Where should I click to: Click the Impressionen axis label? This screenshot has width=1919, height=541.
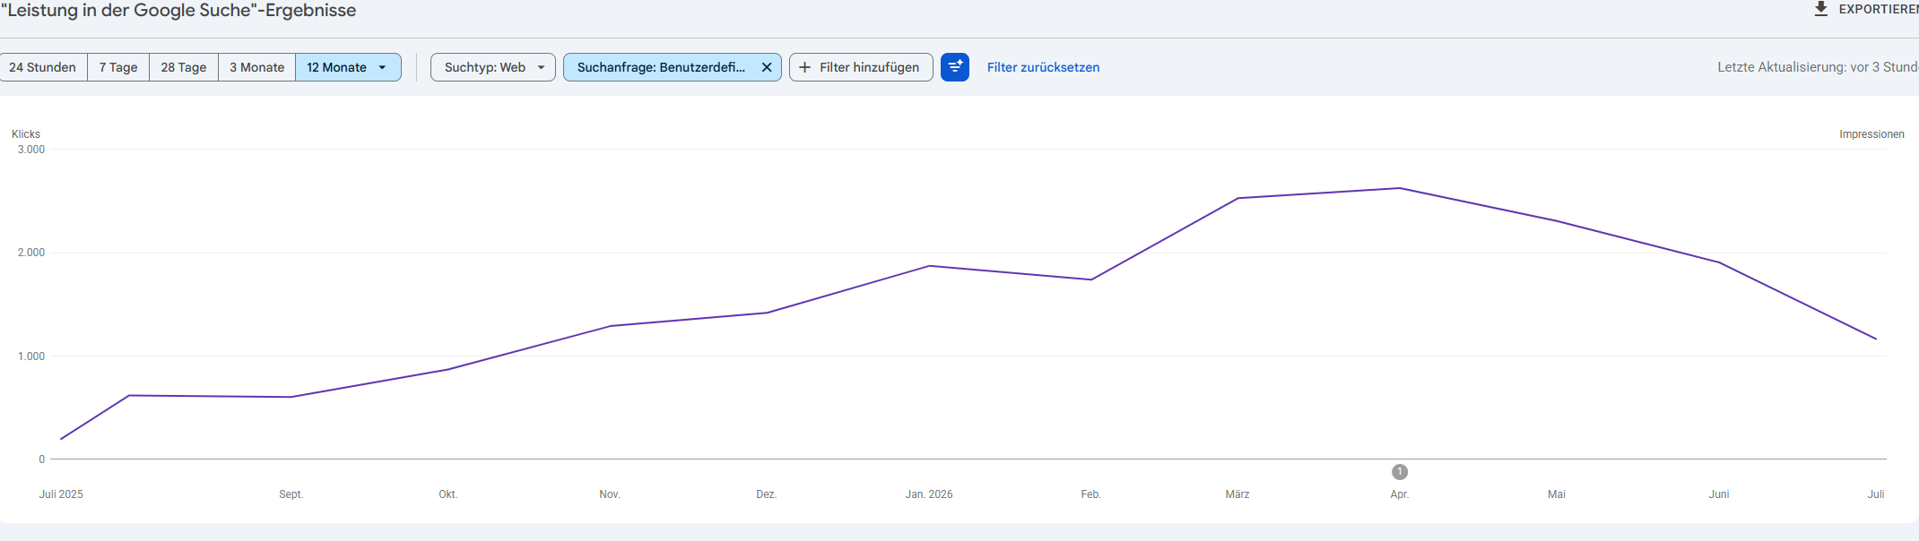click(1871, 134)
